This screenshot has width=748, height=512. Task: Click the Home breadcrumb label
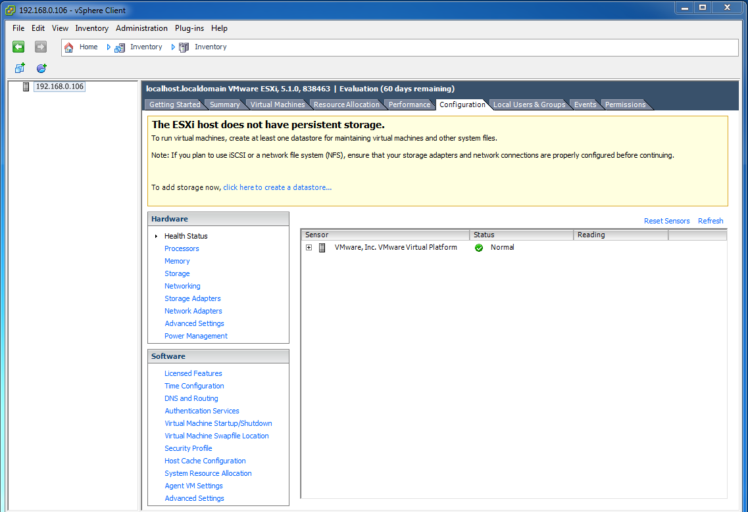(89, 47)
